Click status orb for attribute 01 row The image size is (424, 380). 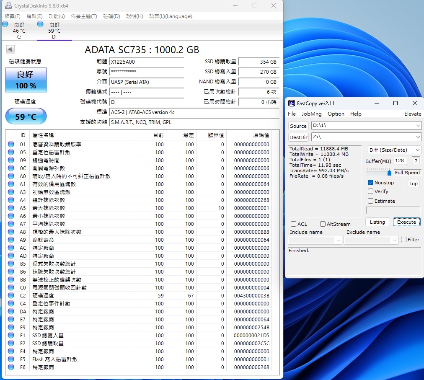coord(11,144)
